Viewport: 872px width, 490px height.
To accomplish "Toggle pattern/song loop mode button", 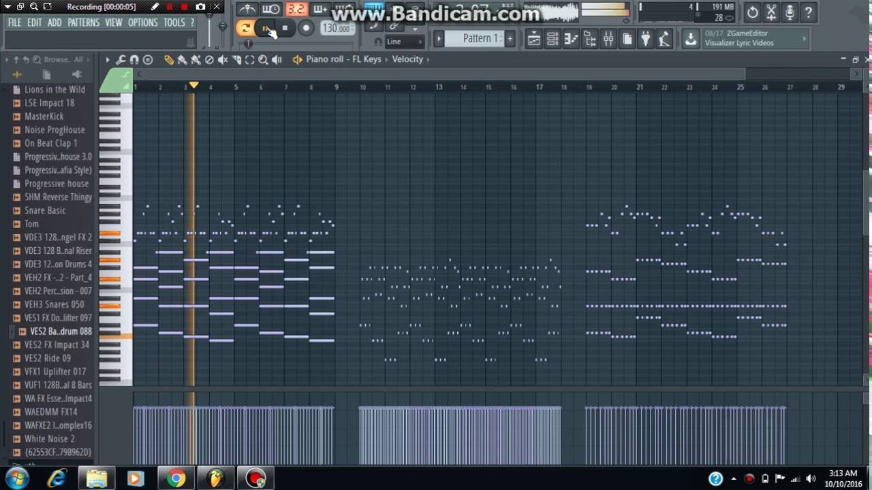I will coord(245,28).
